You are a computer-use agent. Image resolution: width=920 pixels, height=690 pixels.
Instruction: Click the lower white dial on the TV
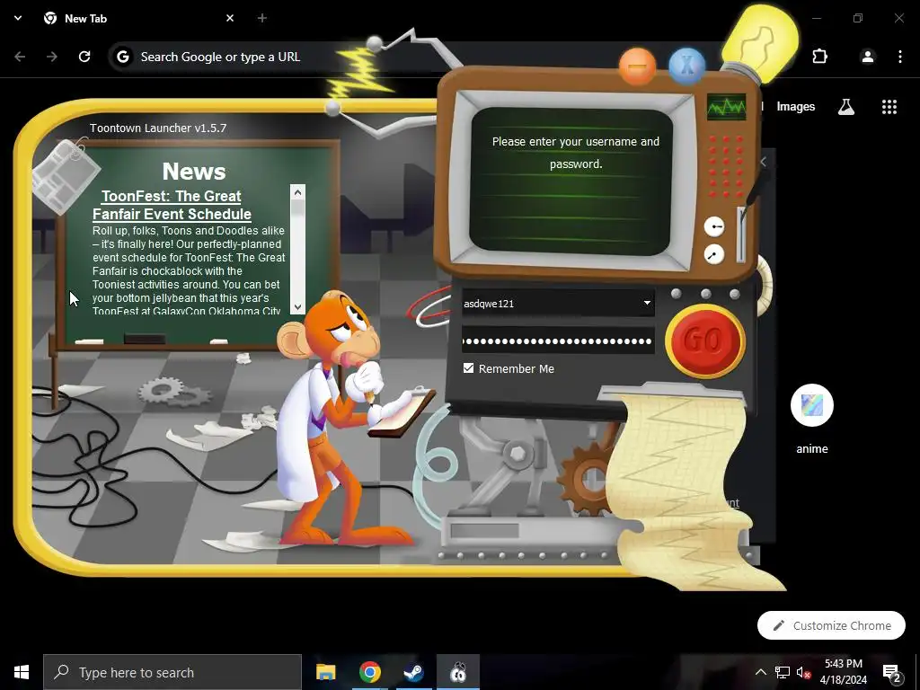click(x=714, y=254)
